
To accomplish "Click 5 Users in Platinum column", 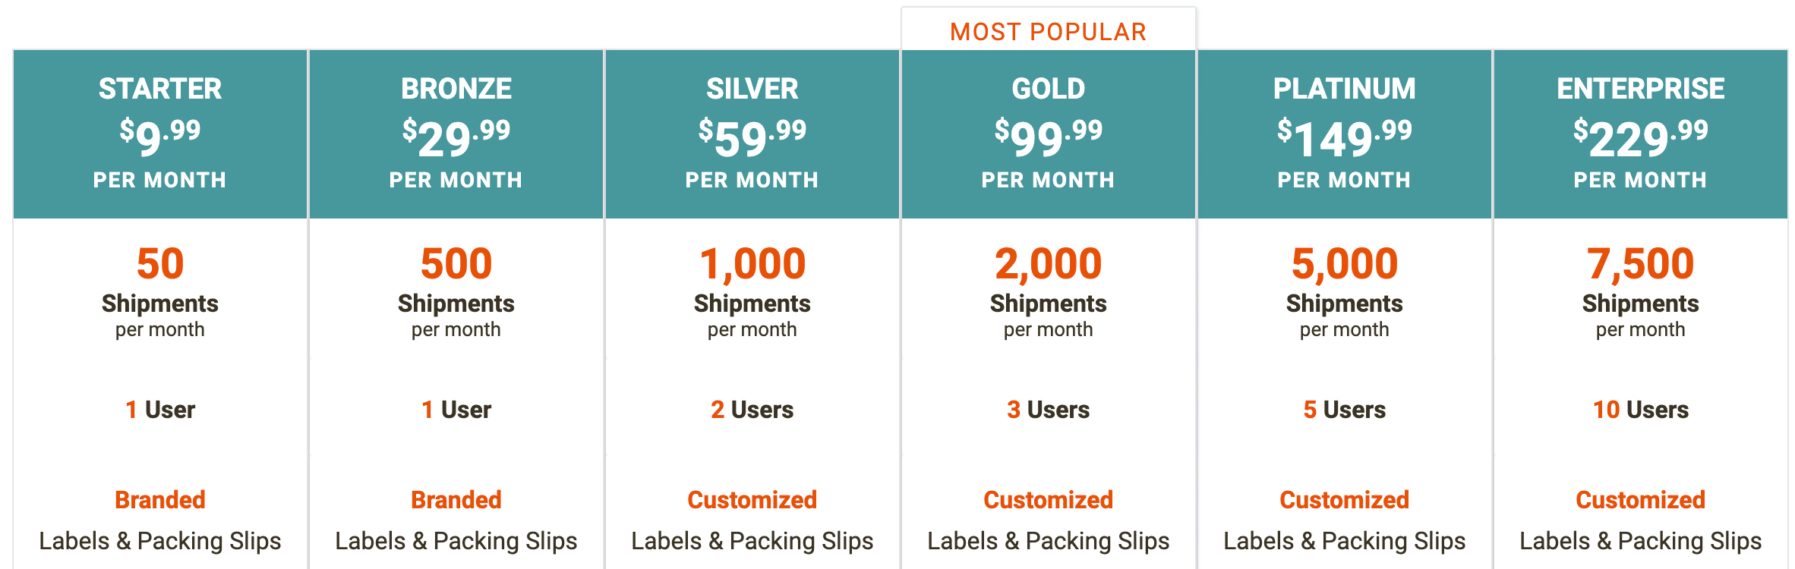I will (x=1345, y=410).
